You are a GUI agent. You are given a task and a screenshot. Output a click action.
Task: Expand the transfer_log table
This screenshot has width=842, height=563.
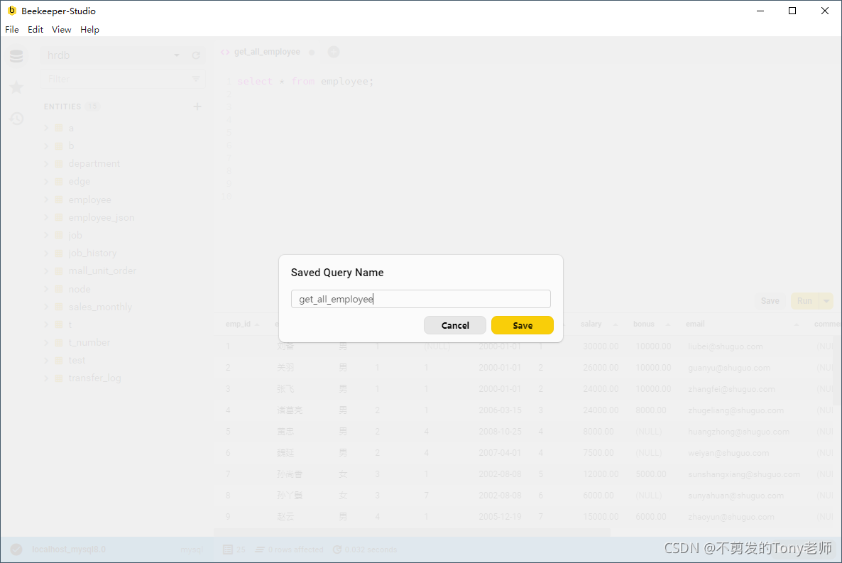(46, 378)
